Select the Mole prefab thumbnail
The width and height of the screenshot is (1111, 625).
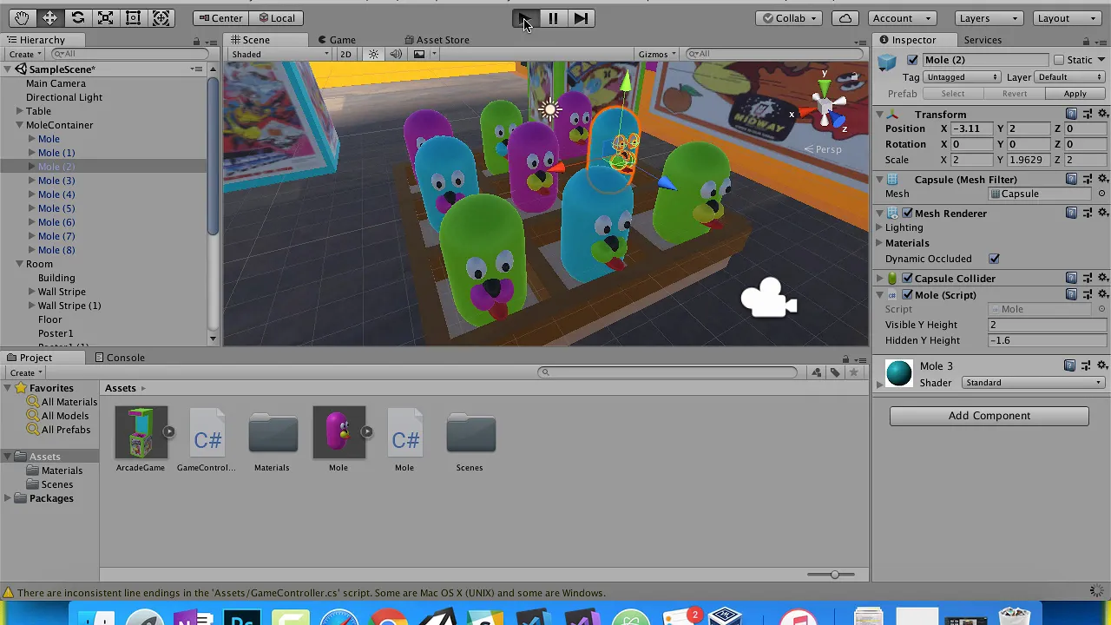click(339, 432)
